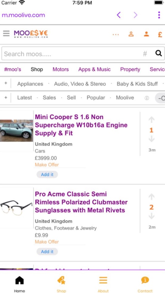165x293 pixels.
Task: Open the Property tab
Action: [130, 69]
